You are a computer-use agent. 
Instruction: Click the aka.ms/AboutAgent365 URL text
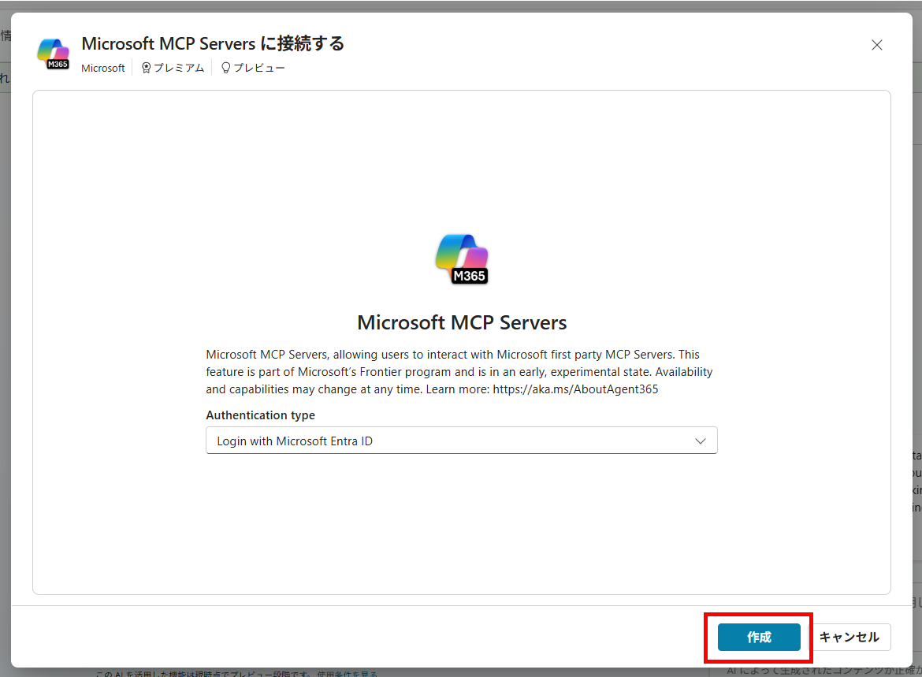point(575,389)
